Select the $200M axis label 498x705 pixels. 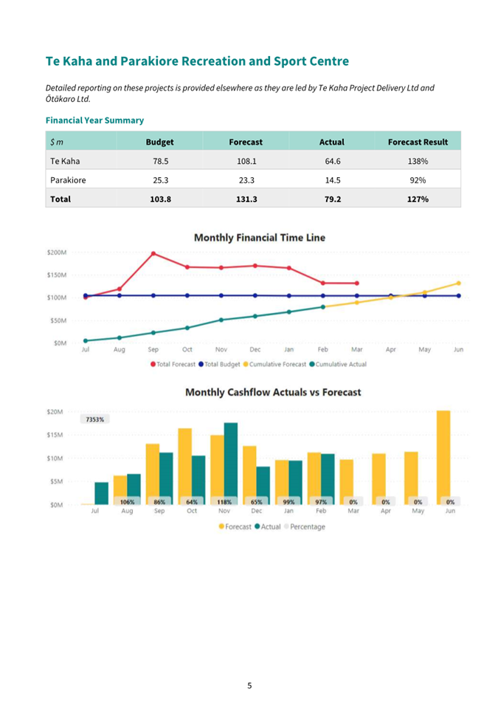click(57, 252)
